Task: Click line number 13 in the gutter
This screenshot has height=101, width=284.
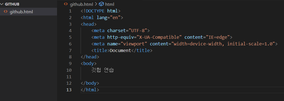Action: [x=69, y=90]
